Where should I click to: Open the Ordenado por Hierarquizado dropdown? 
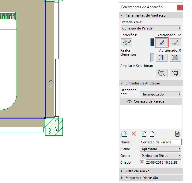tap(160, 94)
